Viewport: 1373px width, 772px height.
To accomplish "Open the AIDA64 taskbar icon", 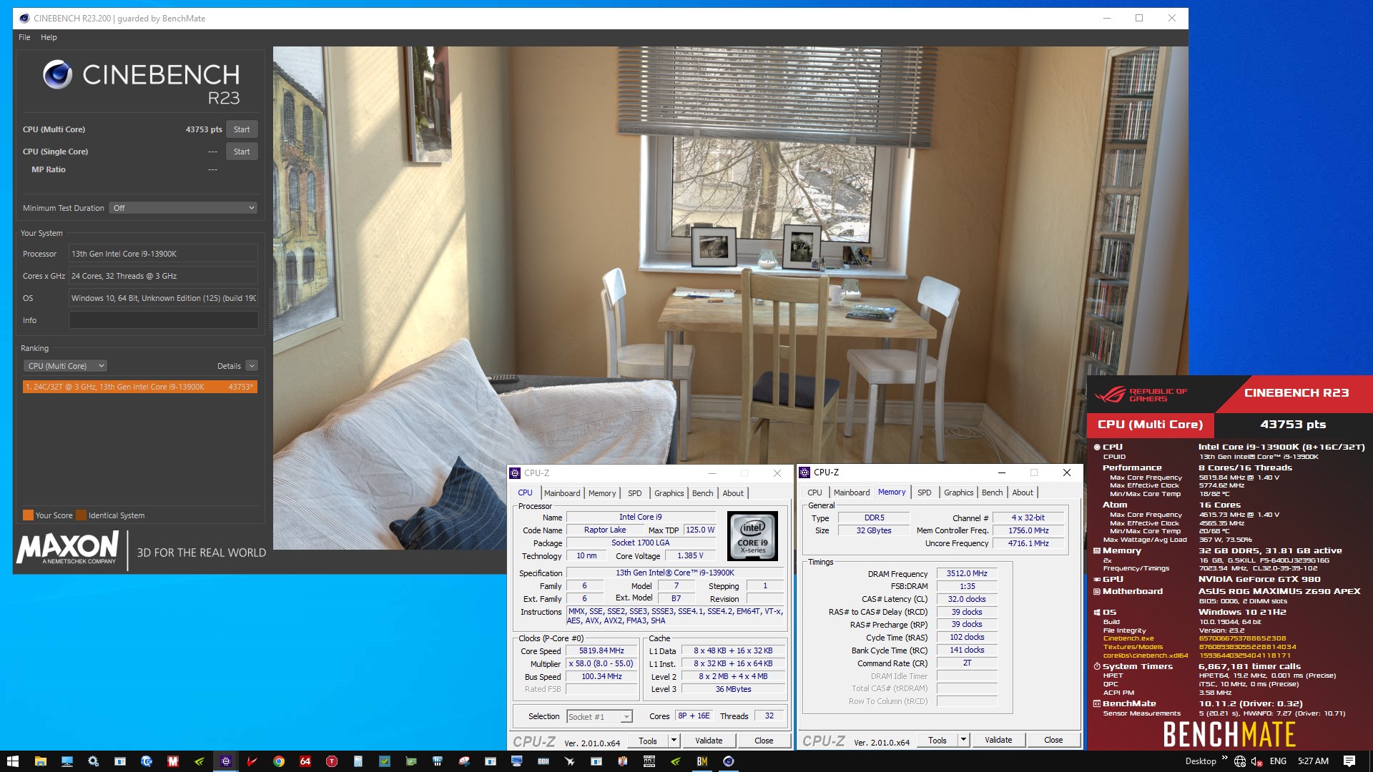I will pyautogui.click(x=305, y=761).
